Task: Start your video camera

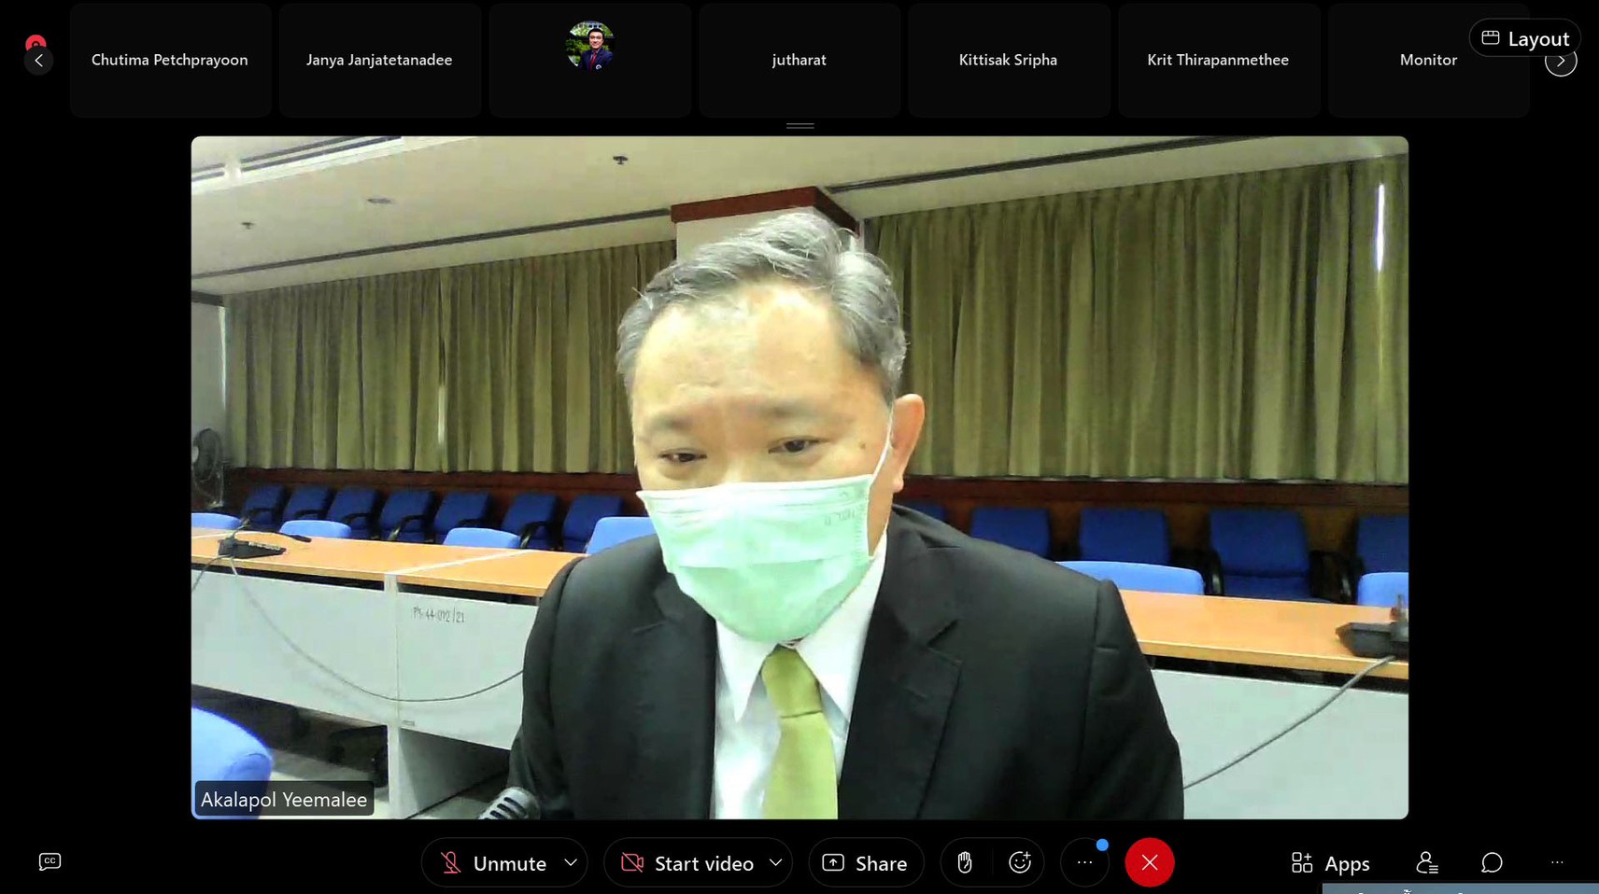Action: (x=688, y=863)
